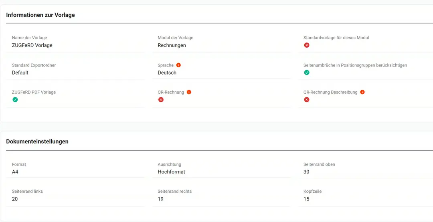Click the Seitenrand links label
This screenshot has height=222, width=433.
tap(27, 191)
